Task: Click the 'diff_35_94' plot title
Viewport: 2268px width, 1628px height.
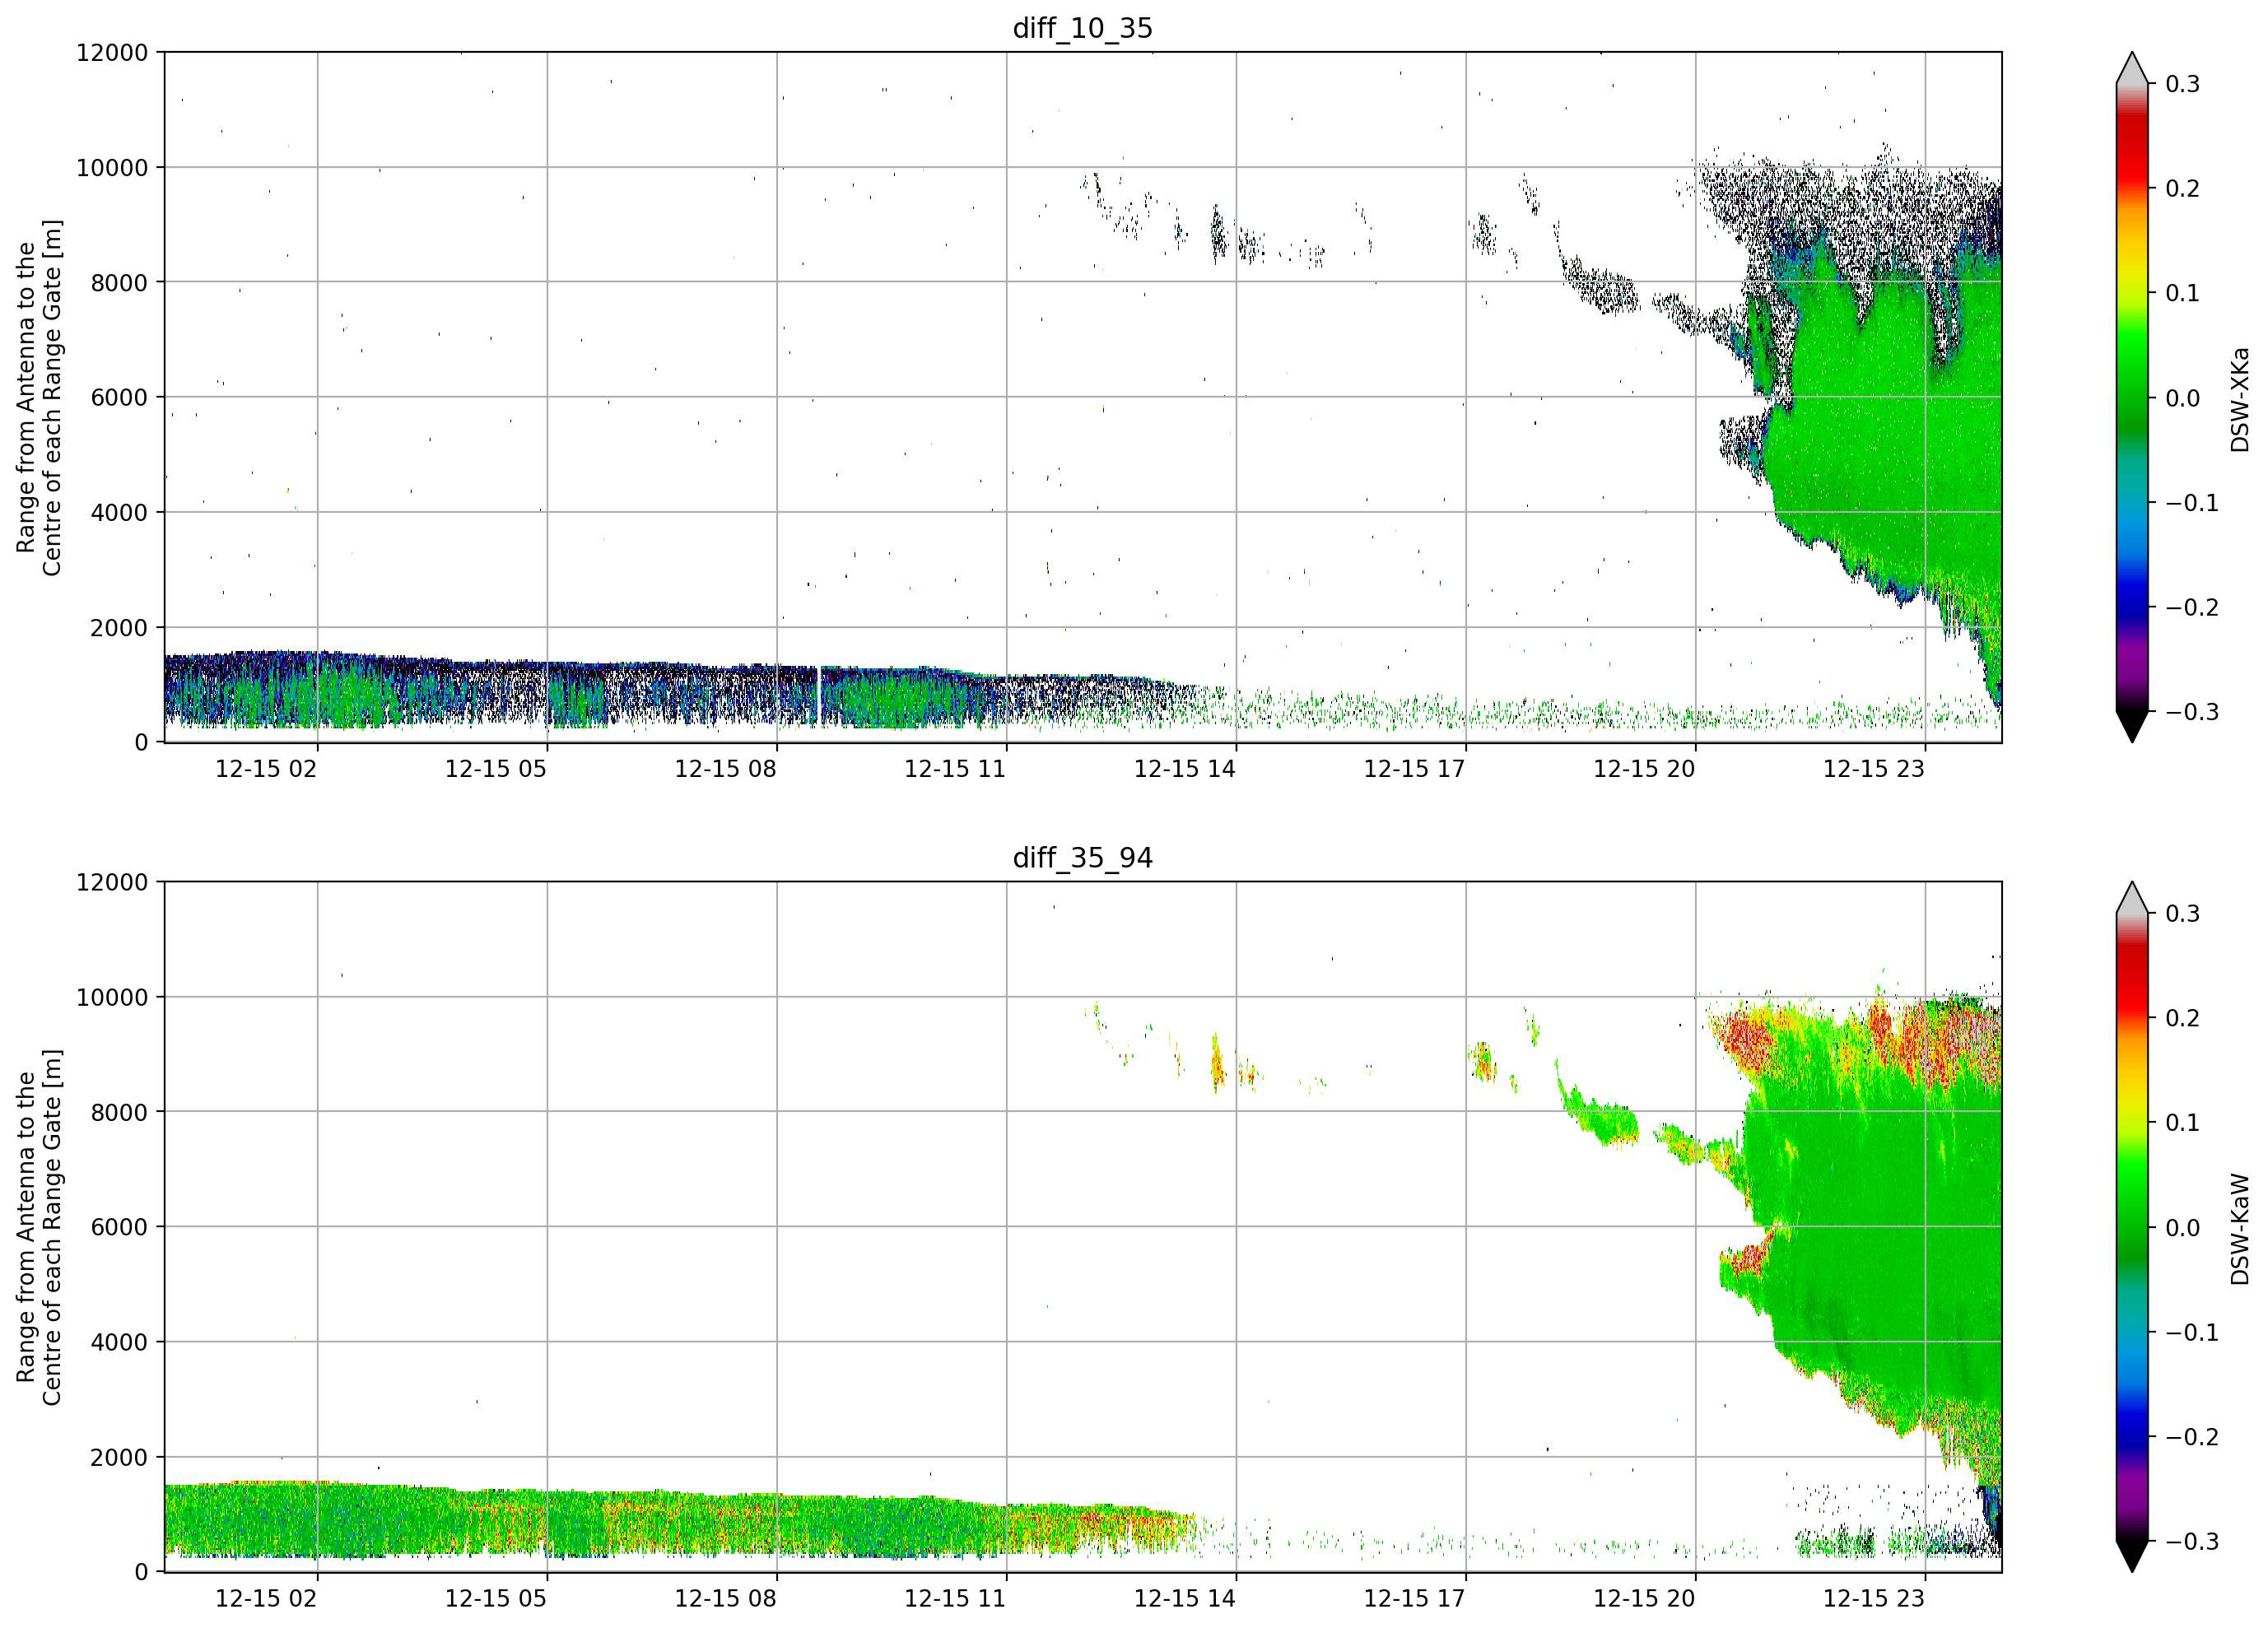Action: [1082, 858]
